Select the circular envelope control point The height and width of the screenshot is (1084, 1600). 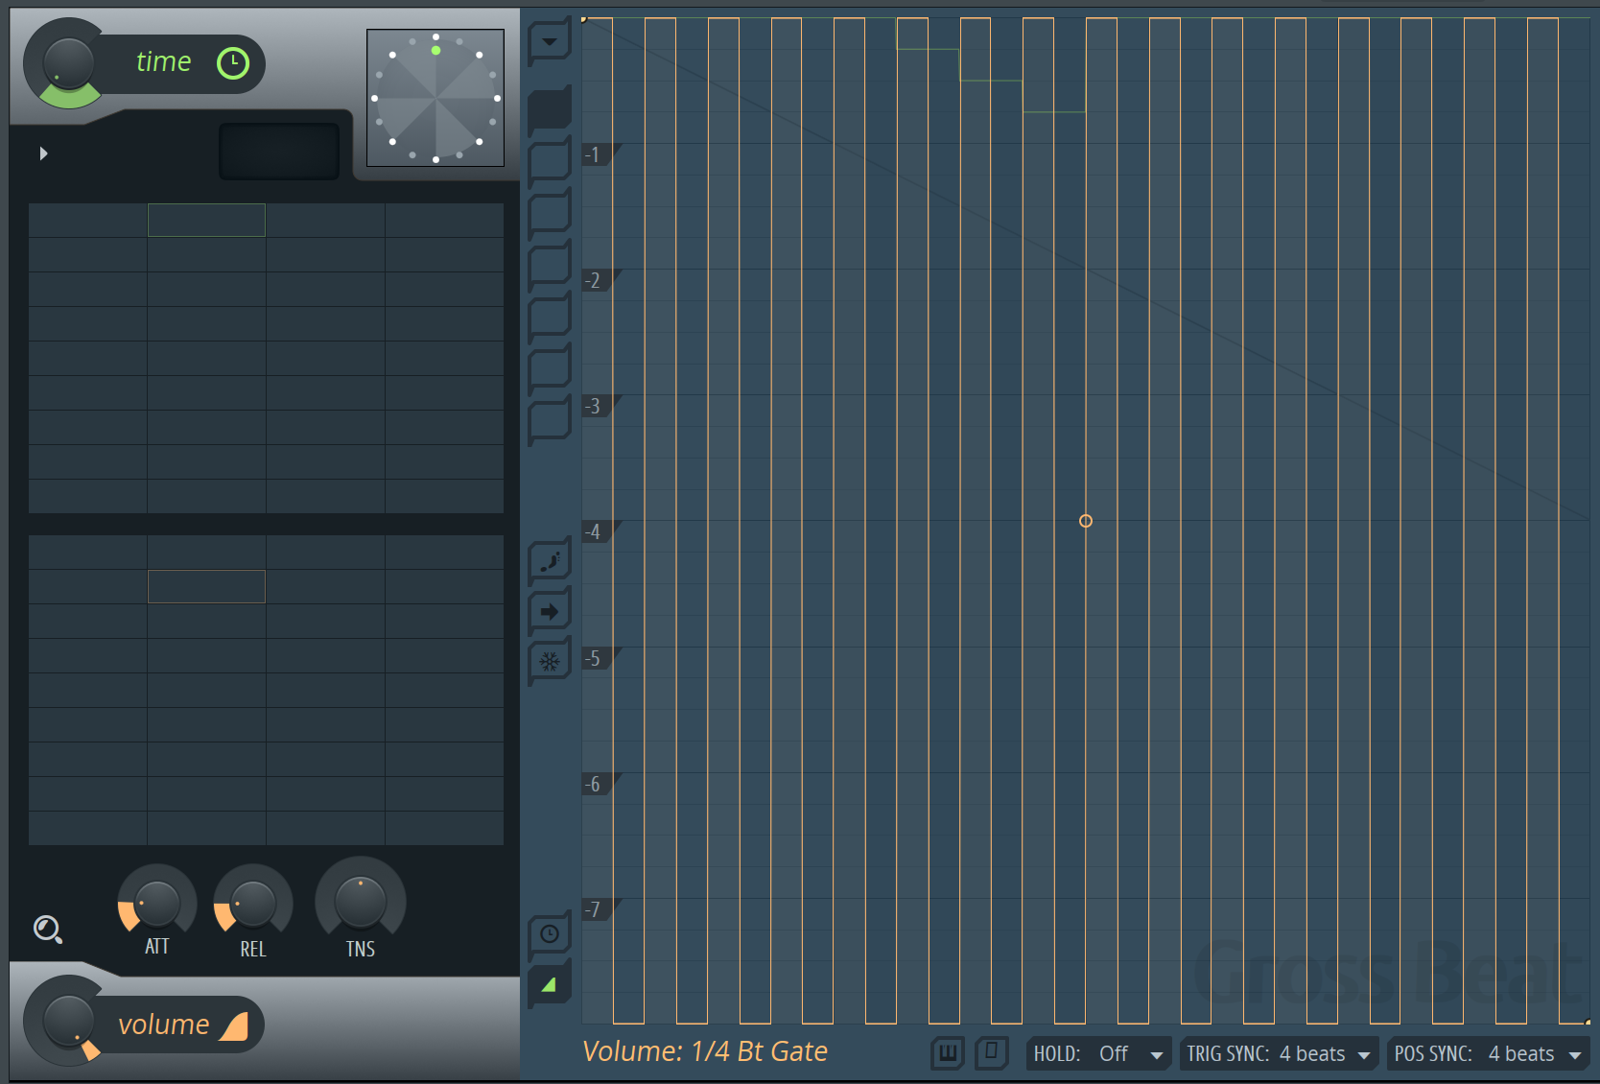tap(1086, 521)
